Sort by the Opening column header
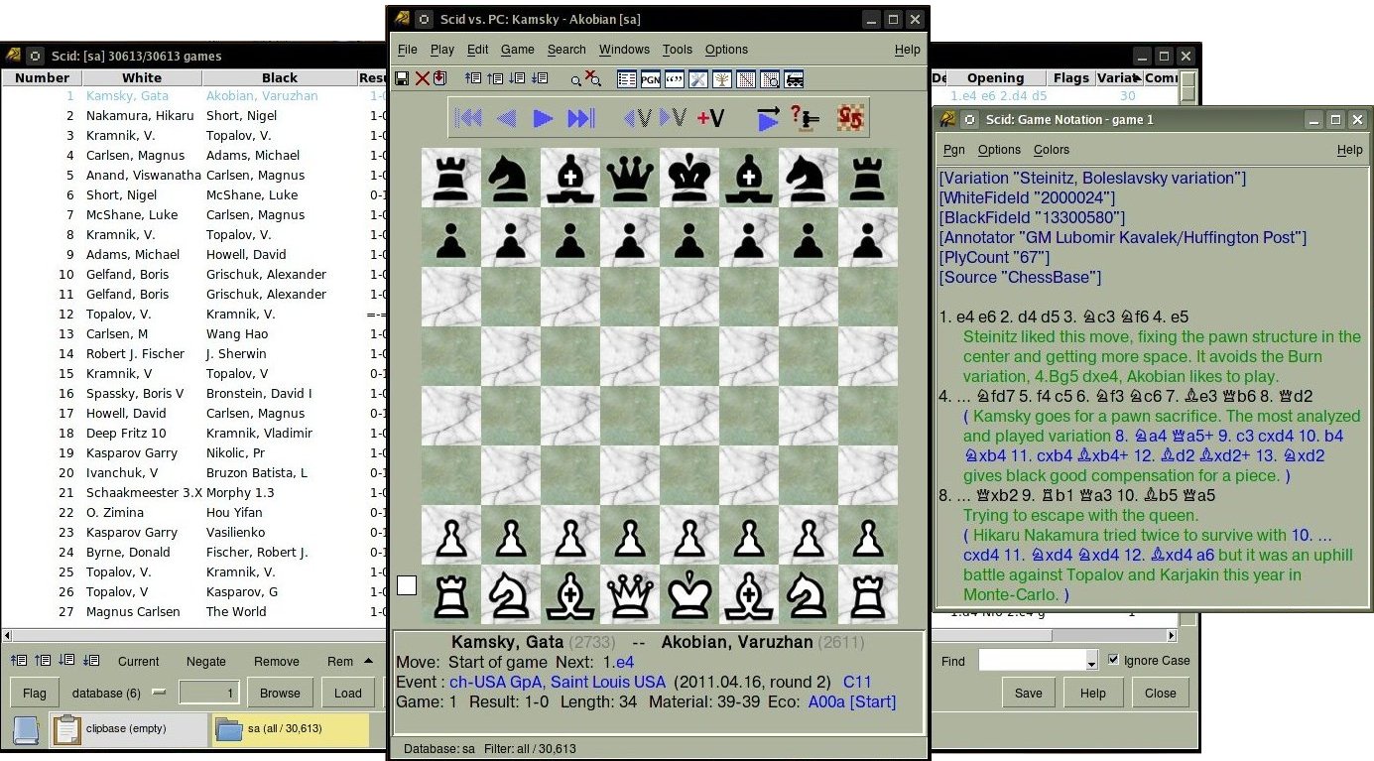Image resolution: width=1374 pixels, height=761 pixels. point(996,78)
